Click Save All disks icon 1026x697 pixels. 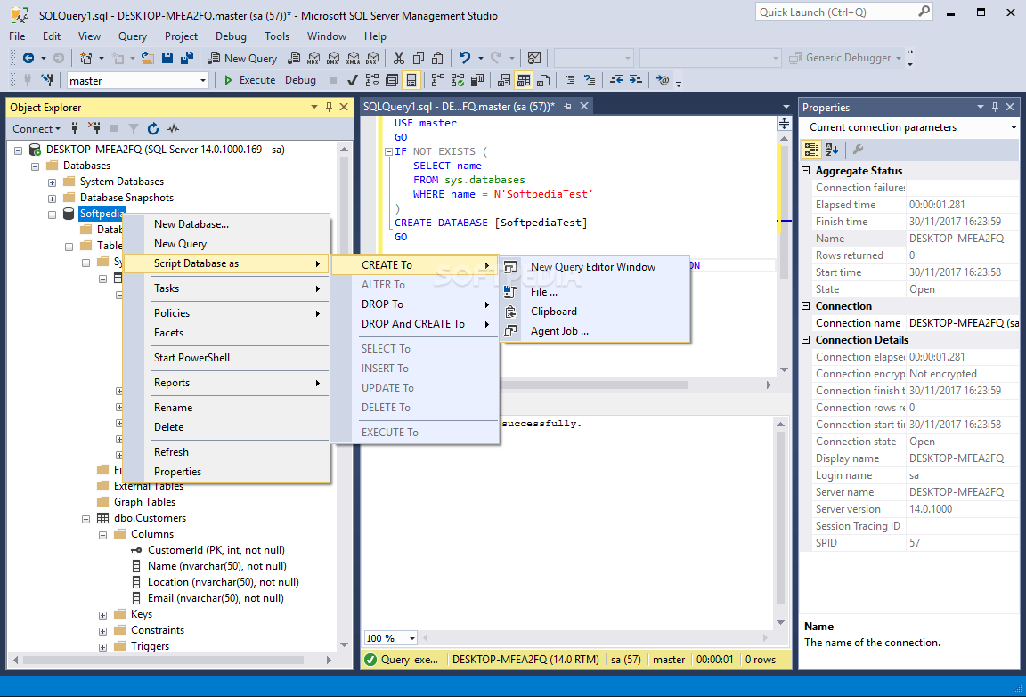click(187, 58)
